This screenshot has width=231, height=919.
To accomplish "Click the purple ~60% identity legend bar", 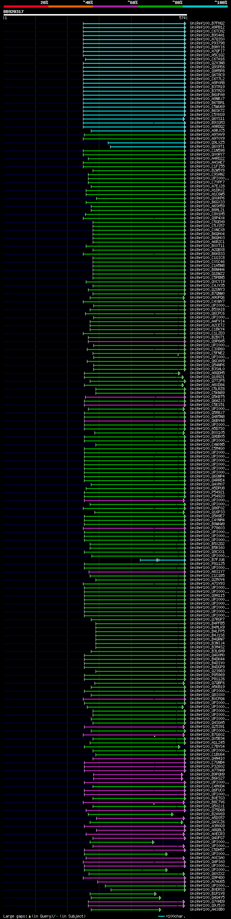I will pyautogui.click(x=115, y=7).
